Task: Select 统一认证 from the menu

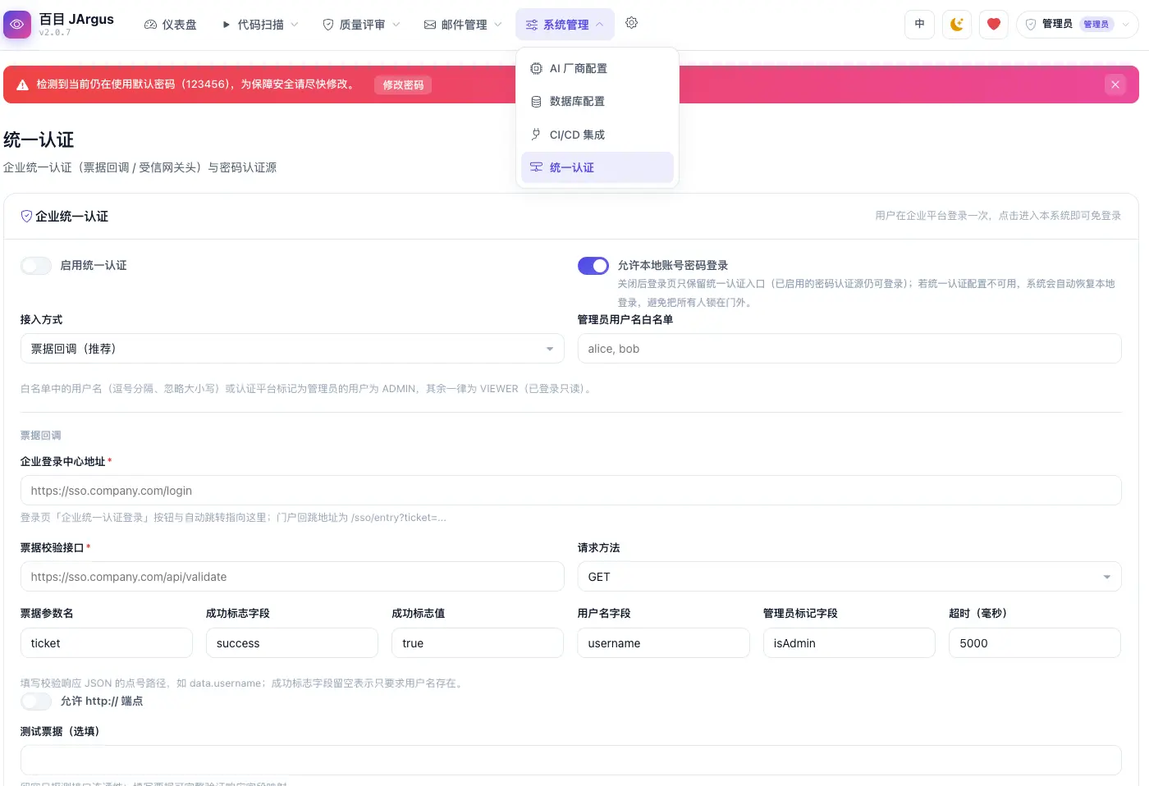Action: pyautogui.click(x=597, y=167)
